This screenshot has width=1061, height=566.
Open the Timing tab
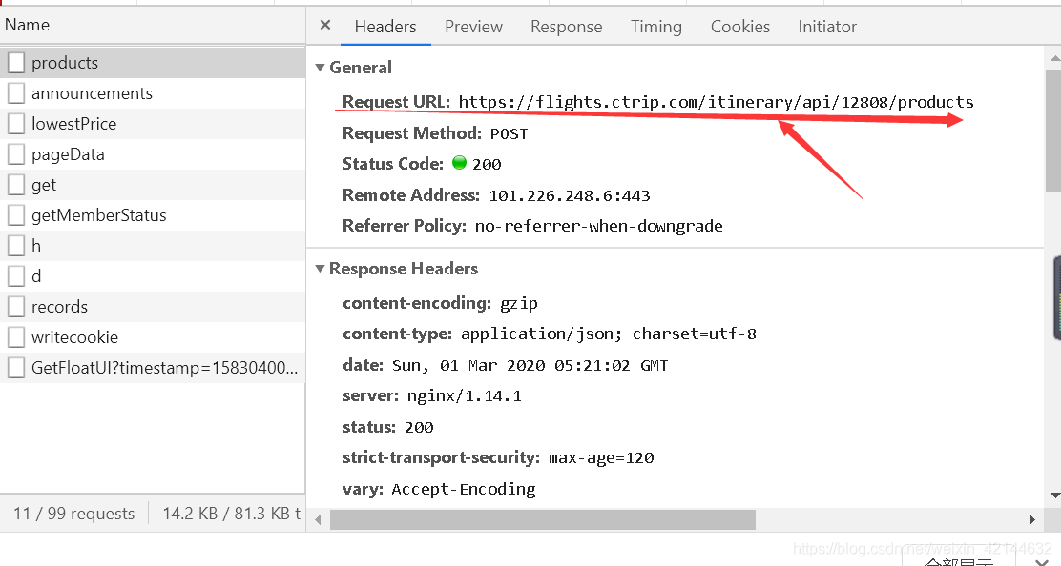pyautogui.click(x=656, y=27)
